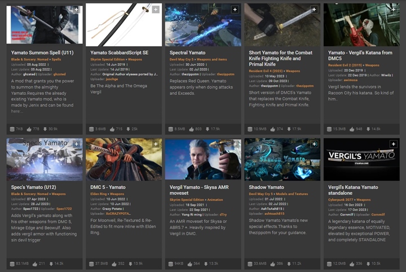Open Shadow Yamato mod title
This screenshot has height=272, width=406.
(x=266, y=187)
